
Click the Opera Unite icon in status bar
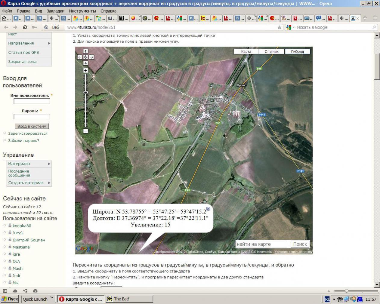tap(25, 291)
